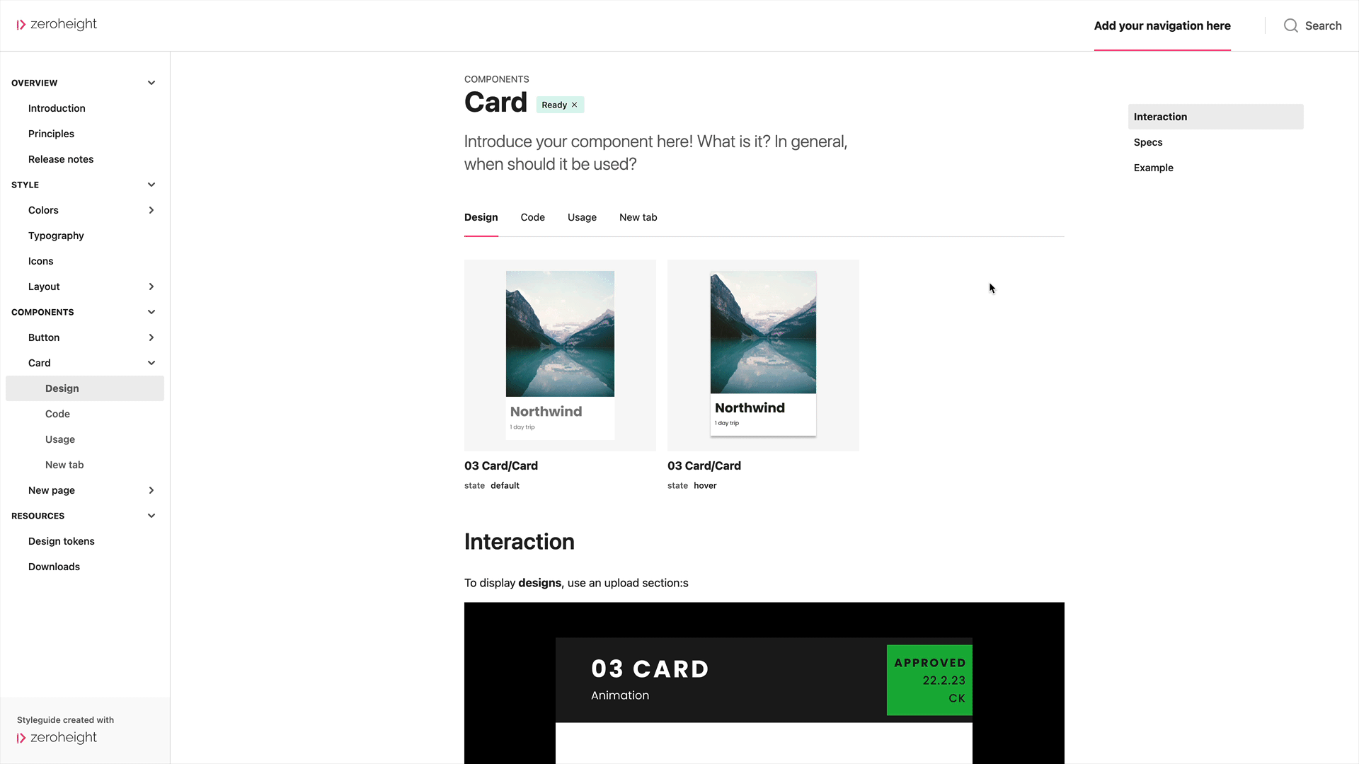Collapse the Style section chevron
The width and height of the screenshot is (1359, 764).
click(x=151, y=185)
